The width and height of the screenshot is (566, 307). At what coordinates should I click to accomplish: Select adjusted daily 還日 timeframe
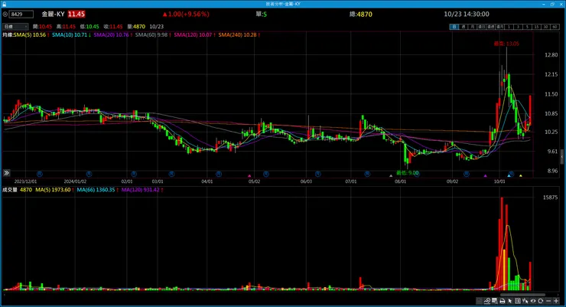click(x=482, y=27)
